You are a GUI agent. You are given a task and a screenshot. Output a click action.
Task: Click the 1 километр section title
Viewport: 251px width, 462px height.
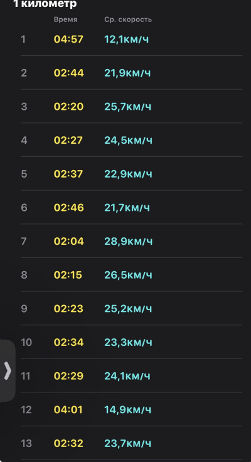tap(45, 4)
